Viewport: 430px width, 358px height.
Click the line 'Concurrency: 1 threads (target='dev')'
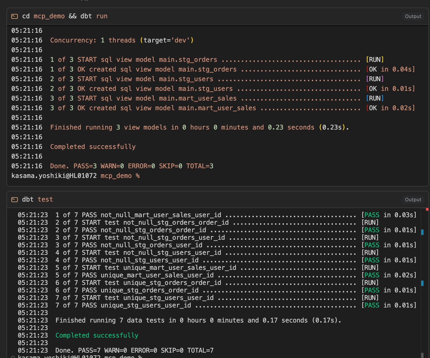pyautogui.click(x=122, y=40)
